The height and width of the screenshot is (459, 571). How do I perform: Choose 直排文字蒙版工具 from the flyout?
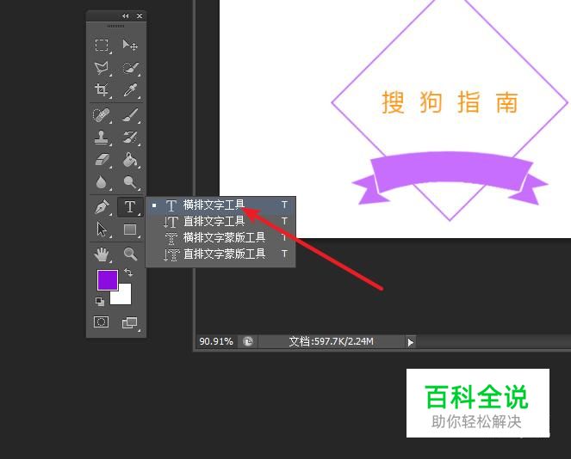[x=220, y=254]
